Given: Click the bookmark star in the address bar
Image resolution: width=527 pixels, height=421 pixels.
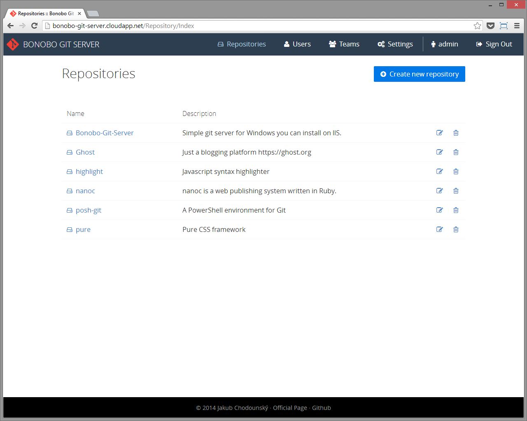Looking at the screenshot, I should (x=477, y=25).
